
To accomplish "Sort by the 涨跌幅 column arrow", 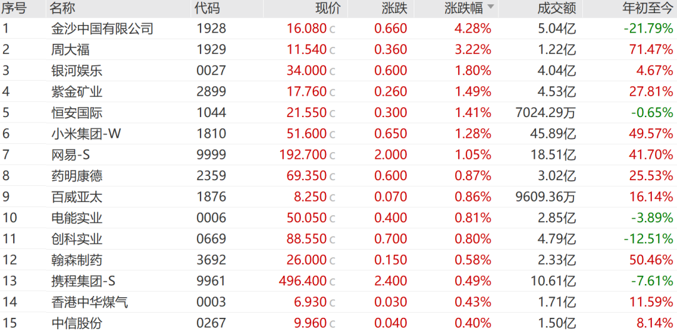I will [x=490, y=8].
